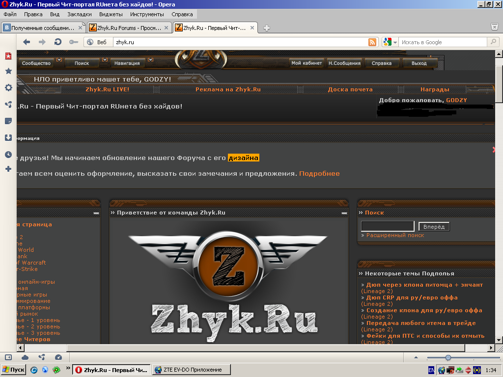This screenshot has width=503, height=377.
Task: Click the magnifier icon in Google search field
Action: [493, 42]
